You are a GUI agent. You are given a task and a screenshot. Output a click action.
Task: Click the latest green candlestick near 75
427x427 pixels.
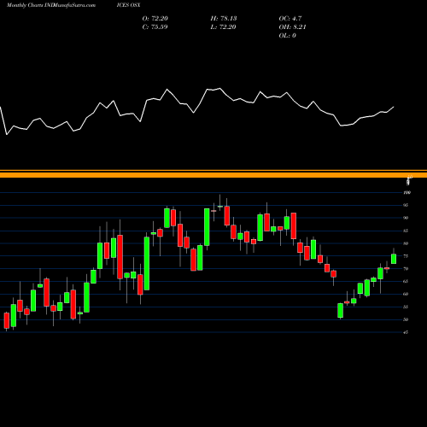point(394,259)
